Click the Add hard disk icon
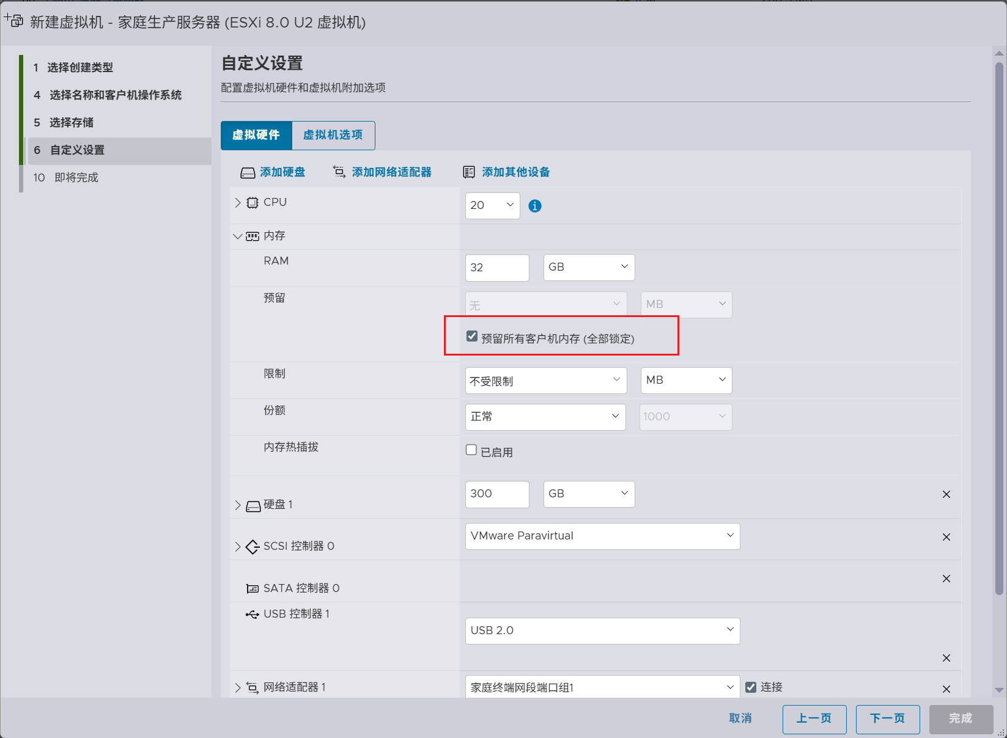 point(248,173)
